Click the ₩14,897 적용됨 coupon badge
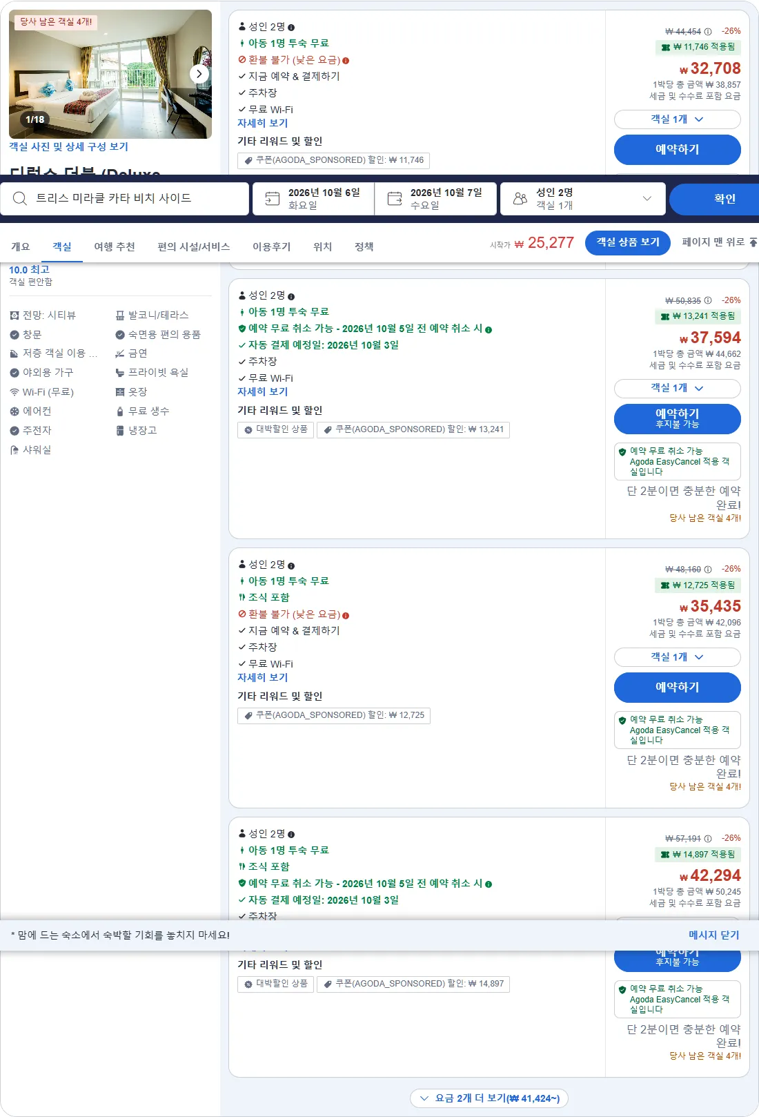759x1117 pixels. (x=698, y=855)
